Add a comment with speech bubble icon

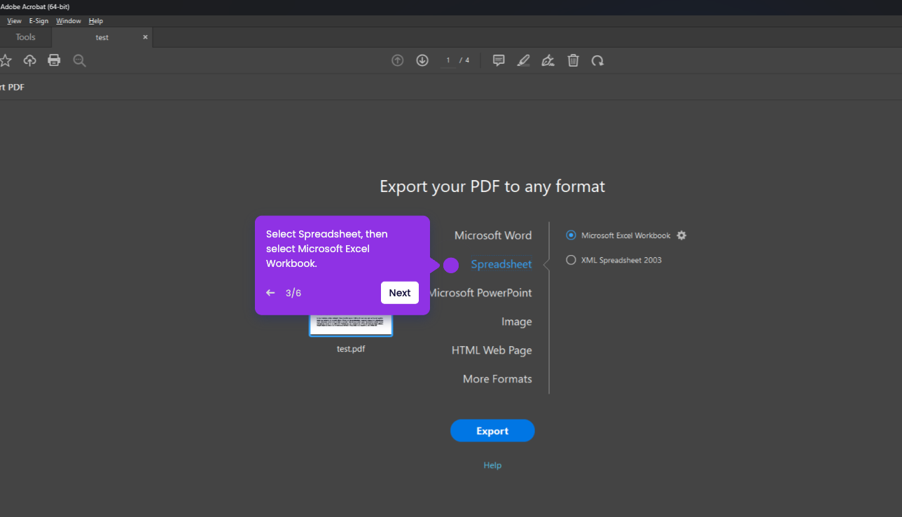[499, 60]
